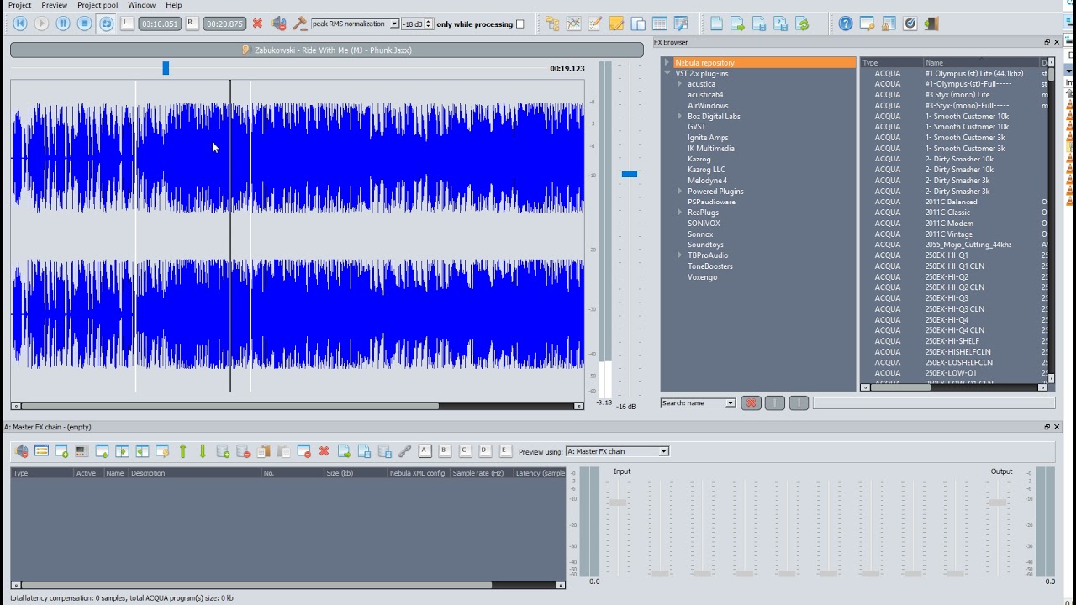This screenshot has height=605, width=1076.
Task: Open the Help menu
Action: pyautogui.click(x=174, y=5)
